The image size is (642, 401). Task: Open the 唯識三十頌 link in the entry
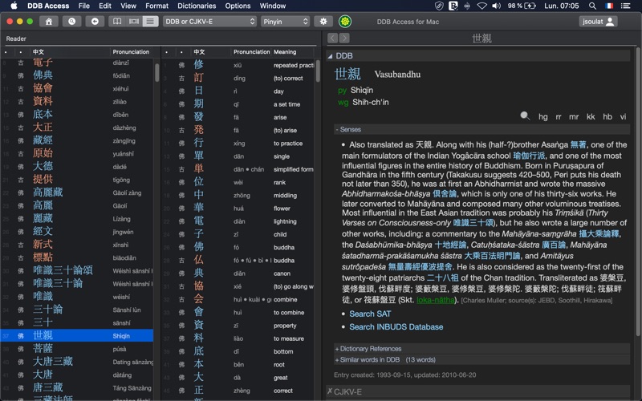pyautogui.click(x=473, y=223)
